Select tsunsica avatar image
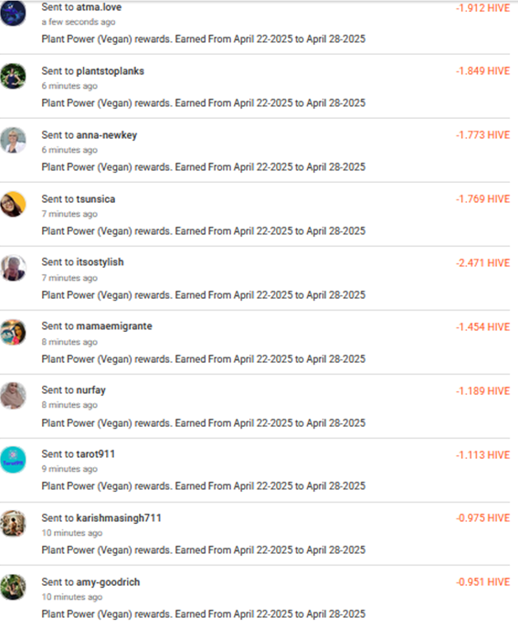This screenshot has height=628, width=518. click(x=13, y=204)
